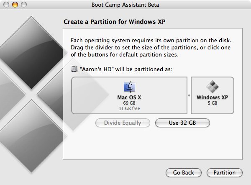The height and width of the screenshot is (185, 251).
Task: Select the Windows XP label
Action: tap(212, 98)
